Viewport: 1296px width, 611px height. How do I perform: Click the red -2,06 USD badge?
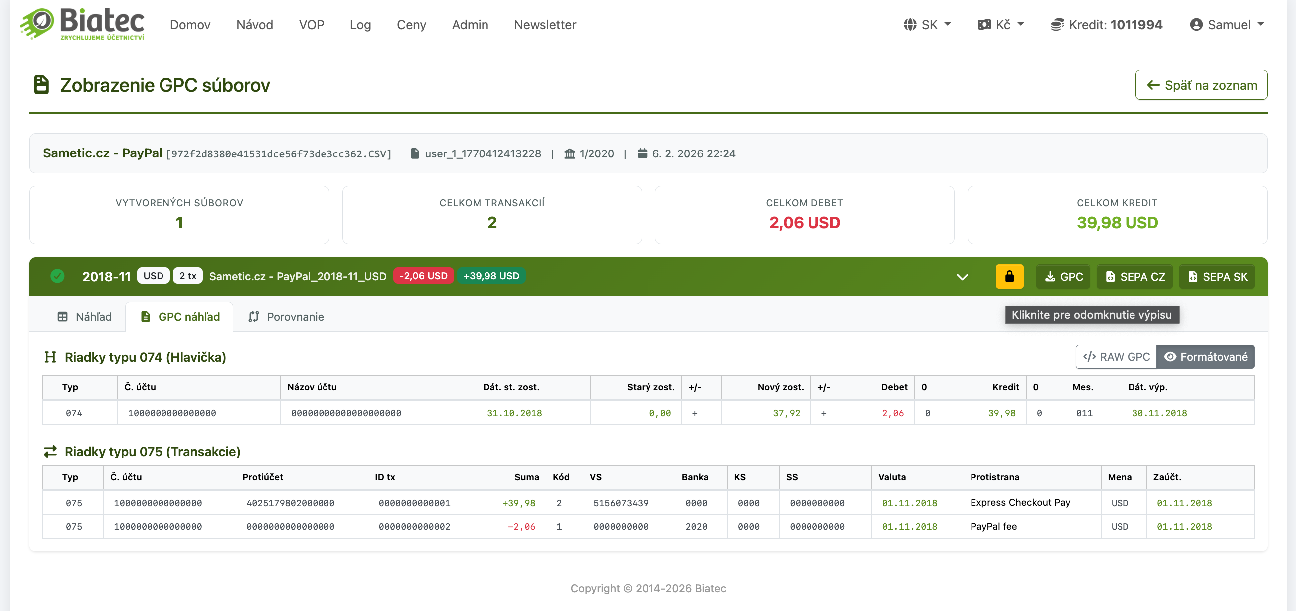click(423, 276)
